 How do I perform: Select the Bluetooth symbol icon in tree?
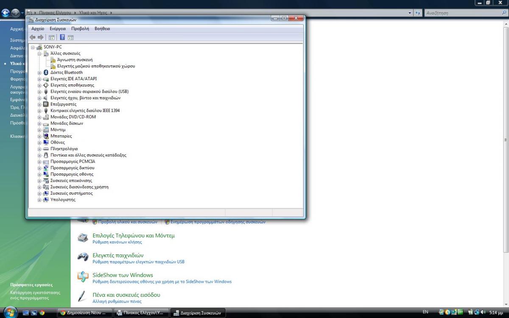46,73
